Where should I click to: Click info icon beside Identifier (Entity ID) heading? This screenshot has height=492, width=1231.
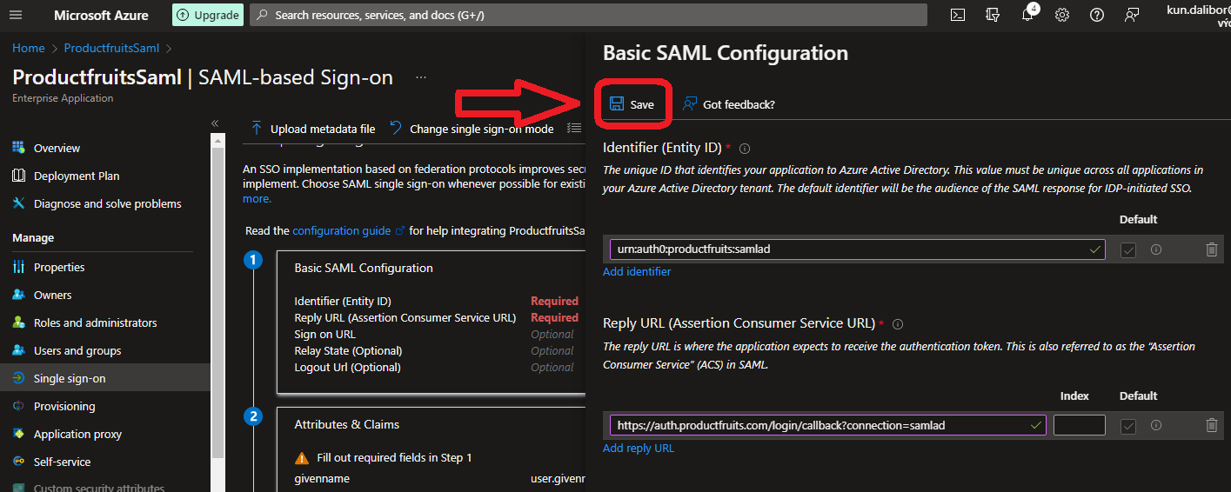745,149
